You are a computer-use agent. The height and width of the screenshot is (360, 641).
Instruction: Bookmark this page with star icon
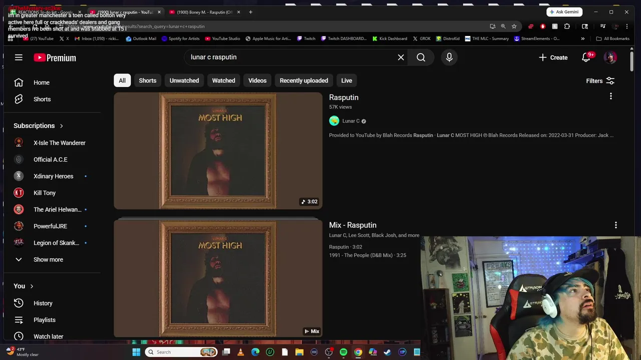(x=514, y=26)
